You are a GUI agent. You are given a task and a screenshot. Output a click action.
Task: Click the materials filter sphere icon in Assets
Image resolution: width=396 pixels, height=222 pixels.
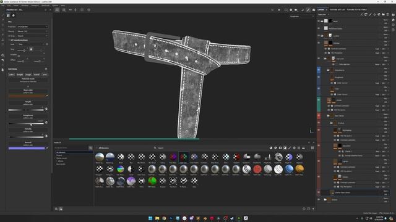(271, 148)
